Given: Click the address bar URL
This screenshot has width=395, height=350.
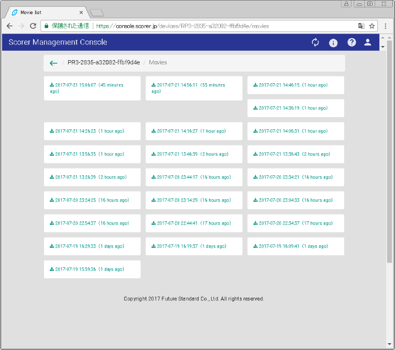Looking at the screenshot, I should 182,26.
